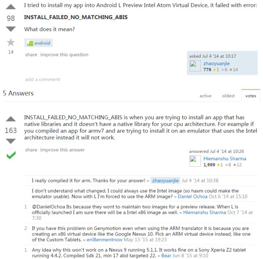The image size is (263, 259).
Task: Upvote the answer with 163 votes
Action: (x=11, y=119)
